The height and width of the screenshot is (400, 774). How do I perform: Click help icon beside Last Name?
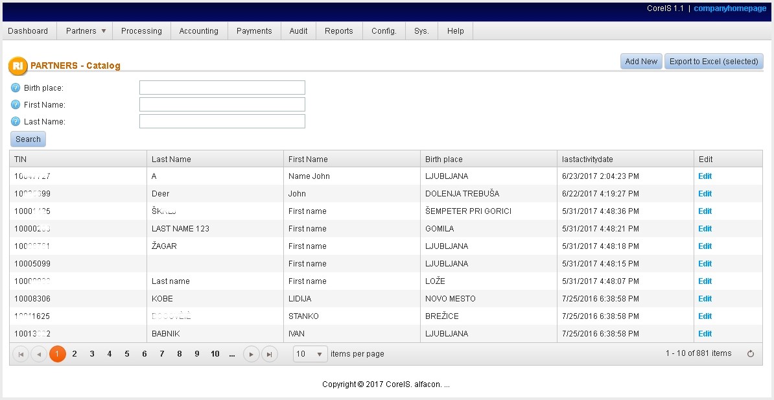[16, 121]
